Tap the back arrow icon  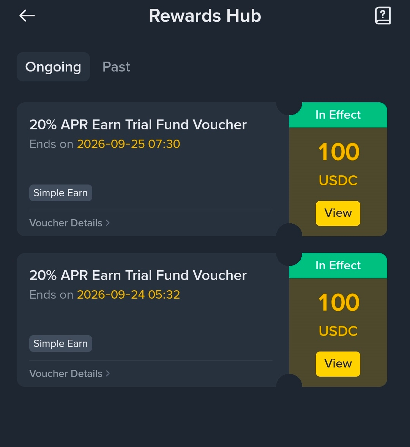click(27, 16)
